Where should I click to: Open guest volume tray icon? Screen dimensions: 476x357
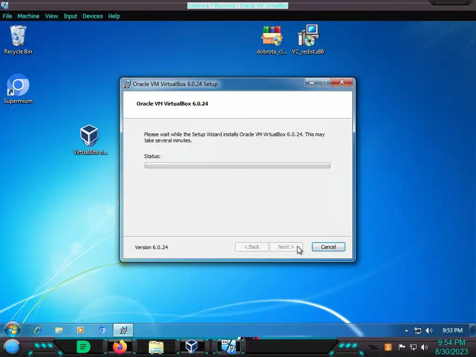coord(429,331)
